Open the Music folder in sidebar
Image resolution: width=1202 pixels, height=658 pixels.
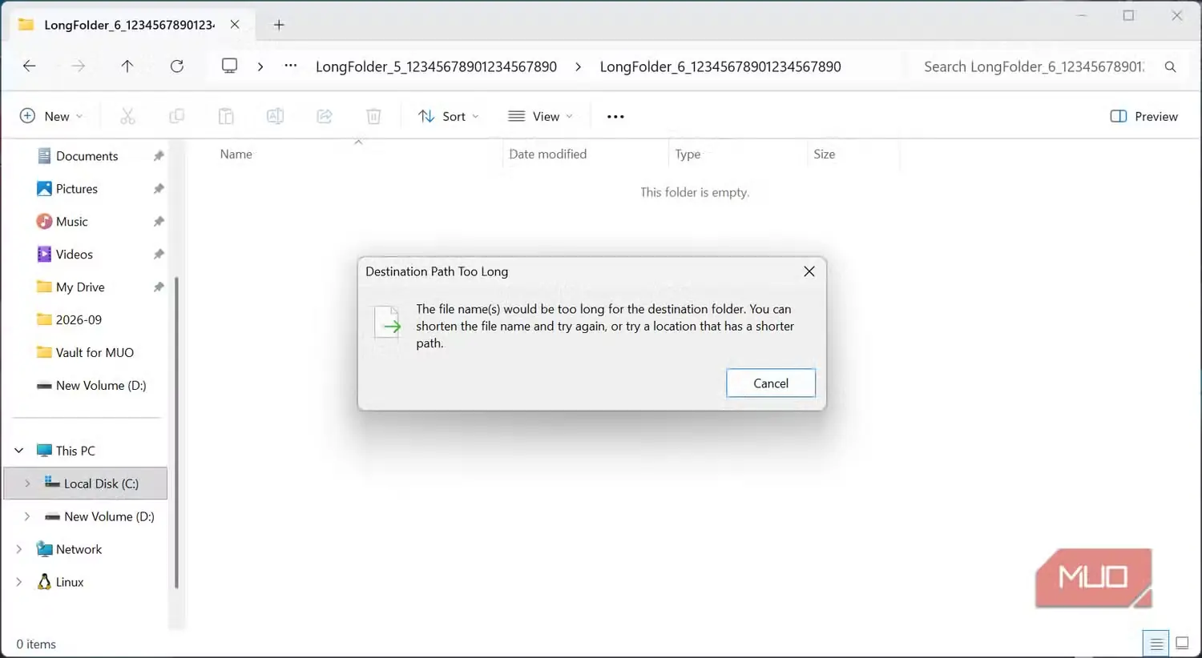click(72, 222)
